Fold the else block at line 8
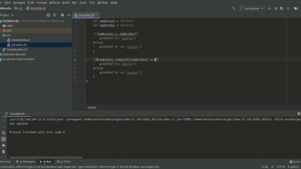Viewport: 301px width, 169px height. [85, 43]
